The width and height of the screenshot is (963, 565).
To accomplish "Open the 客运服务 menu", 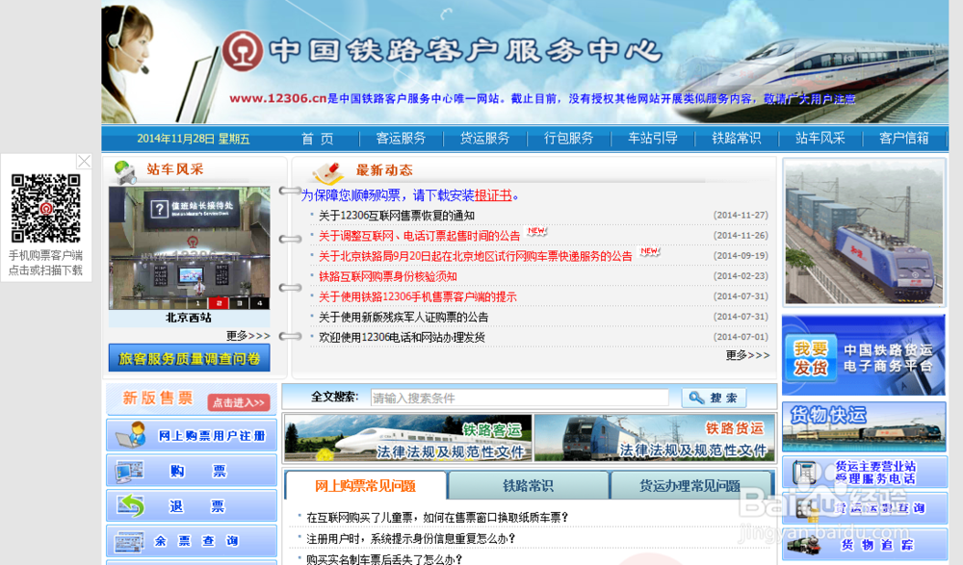I will [x=401, y=139].
